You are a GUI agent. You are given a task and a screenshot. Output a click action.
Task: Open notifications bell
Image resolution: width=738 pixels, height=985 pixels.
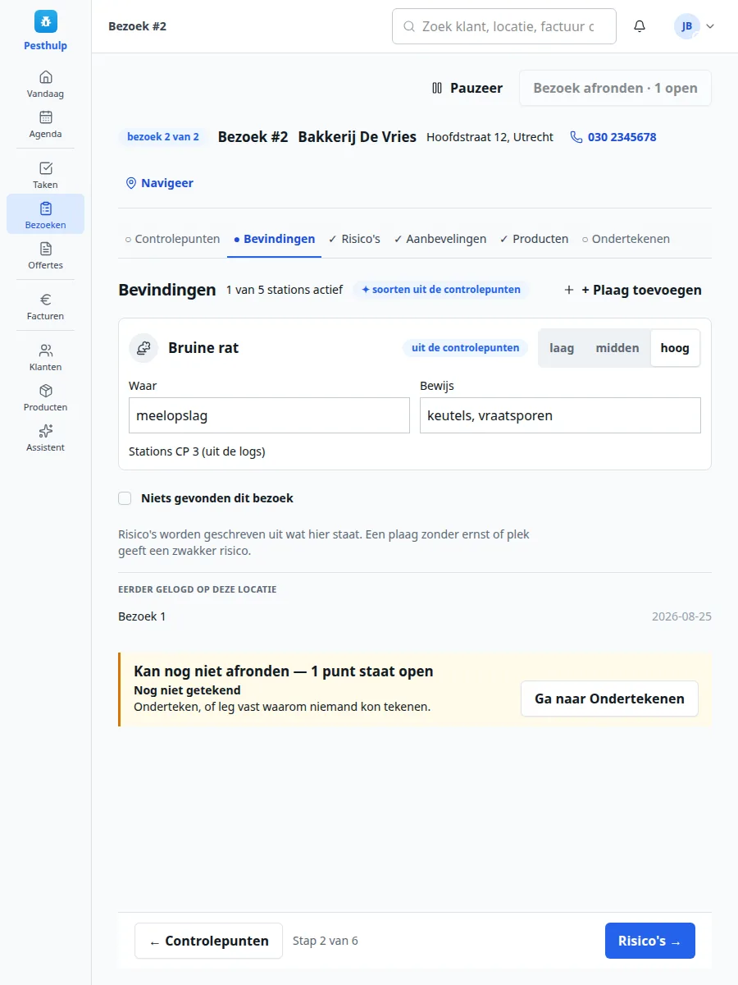click(x=640, y=26)
